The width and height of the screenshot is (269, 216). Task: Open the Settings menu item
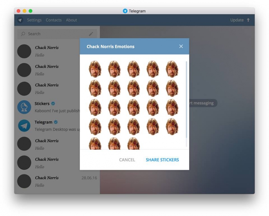click(34, 20)
